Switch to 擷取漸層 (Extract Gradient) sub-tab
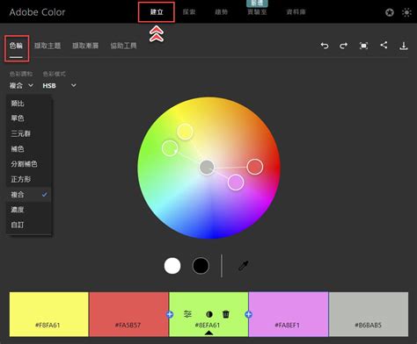This screenshot has width=417, height=344. 85,46
